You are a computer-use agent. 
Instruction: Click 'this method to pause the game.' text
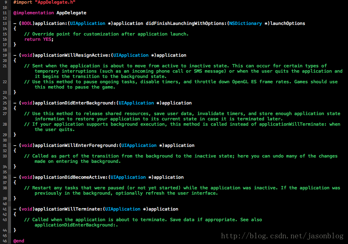click(75, 87)
